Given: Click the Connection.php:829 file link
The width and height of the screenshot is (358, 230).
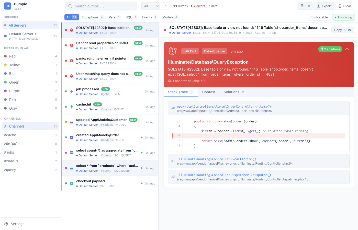Looking at the screenshot, I should (x=189, y=81).
